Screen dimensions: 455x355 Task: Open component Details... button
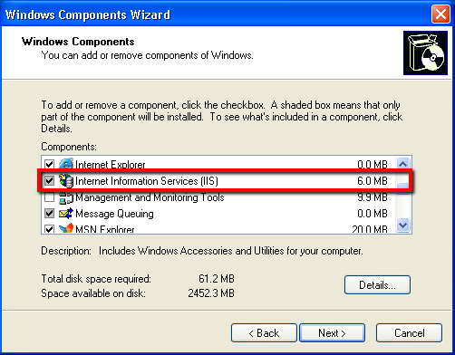pyautogui.click(x=377, y=284)
